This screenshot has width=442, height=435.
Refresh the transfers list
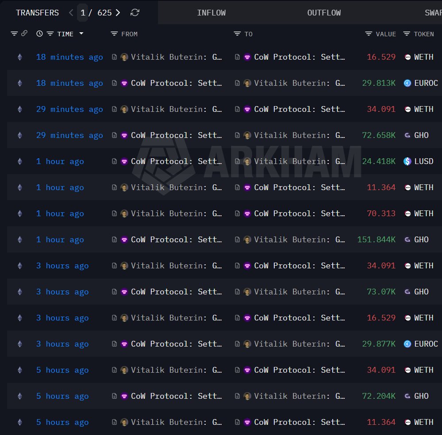[135, 13]
